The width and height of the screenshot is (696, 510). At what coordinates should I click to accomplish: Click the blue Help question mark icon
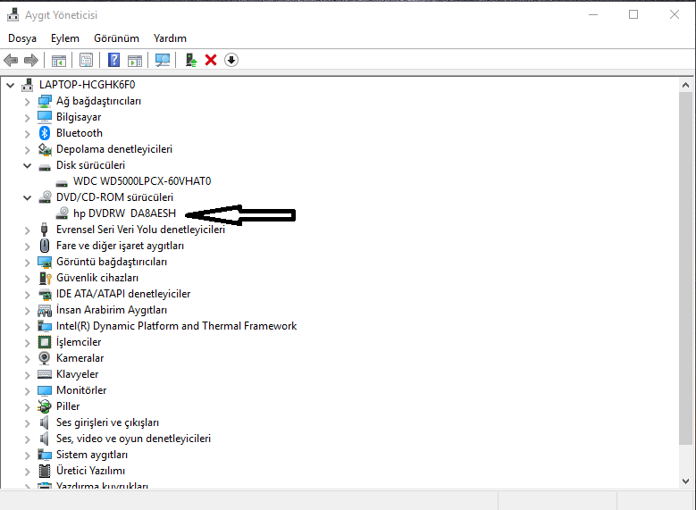click(x=114, y=60)
